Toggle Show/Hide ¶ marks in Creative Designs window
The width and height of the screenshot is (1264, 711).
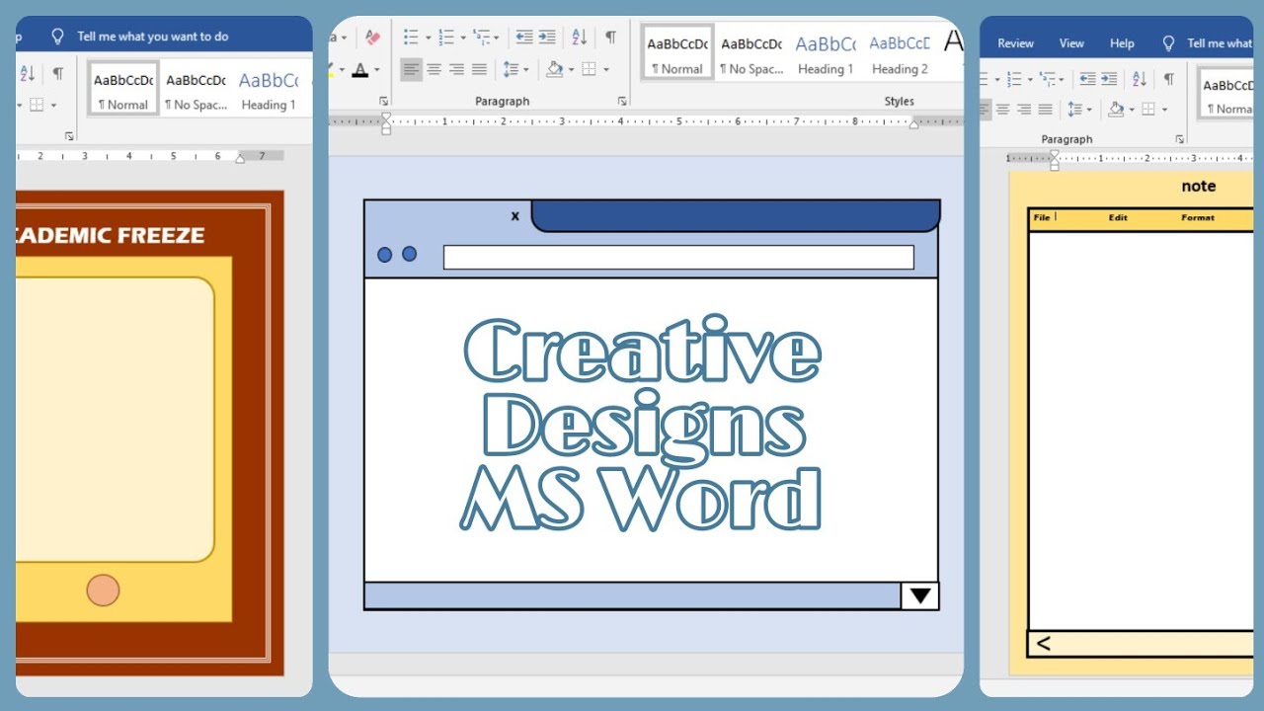[x=610, y=38]
